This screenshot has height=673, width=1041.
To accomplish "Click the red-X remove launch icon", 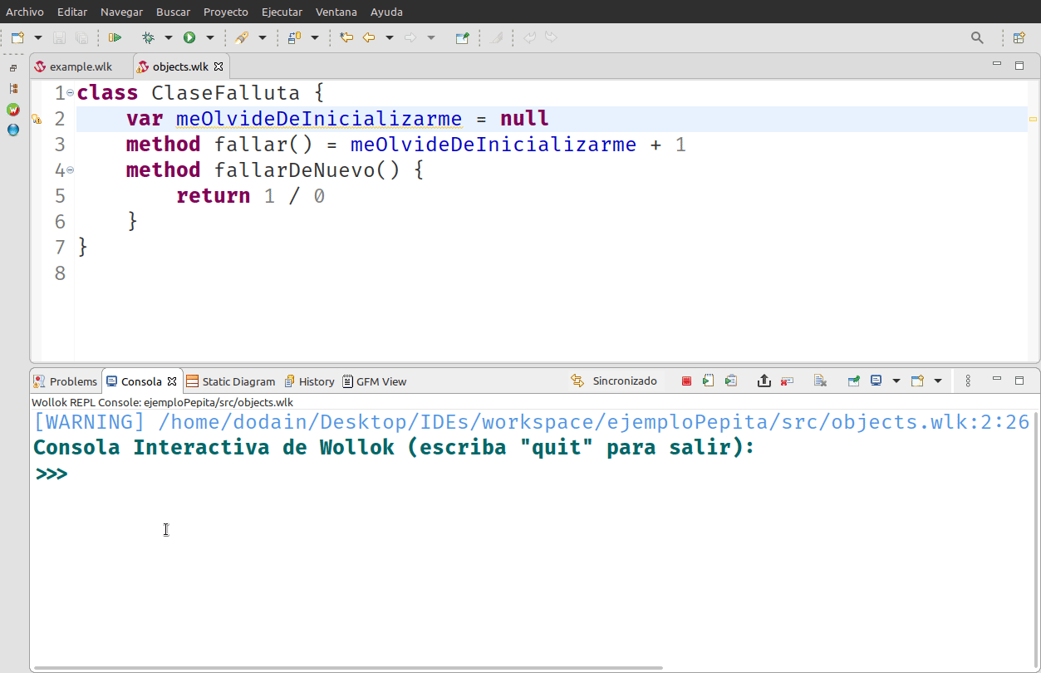I will point(787,381).
